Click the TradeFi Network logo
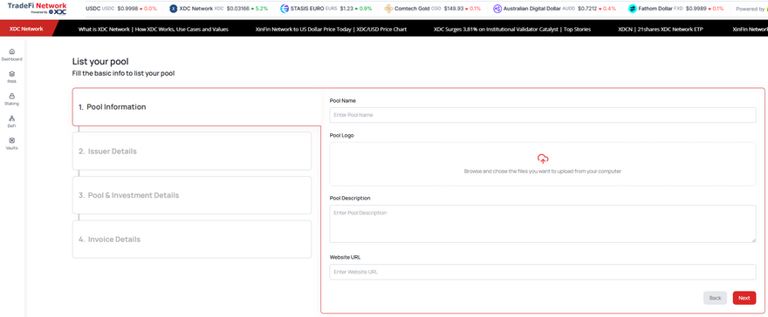The width and height of the screenshot is (768, 317). pyautogui.click(x=38, y=9)
